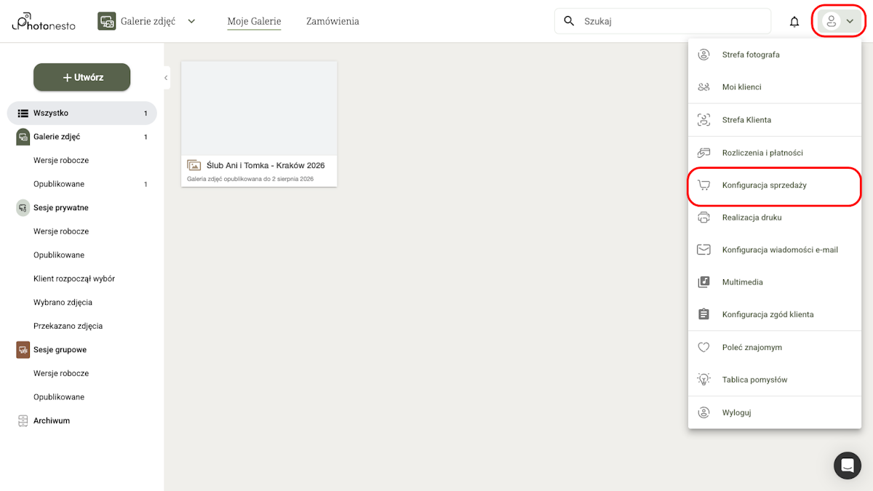Click the envelope icon
Image resolution: width=873 pixels, height=491 pixels.
[x=703, y=250]
